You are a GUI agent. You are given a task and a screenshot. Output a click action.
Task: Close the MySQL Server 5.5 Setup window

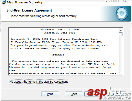(125, 1)
